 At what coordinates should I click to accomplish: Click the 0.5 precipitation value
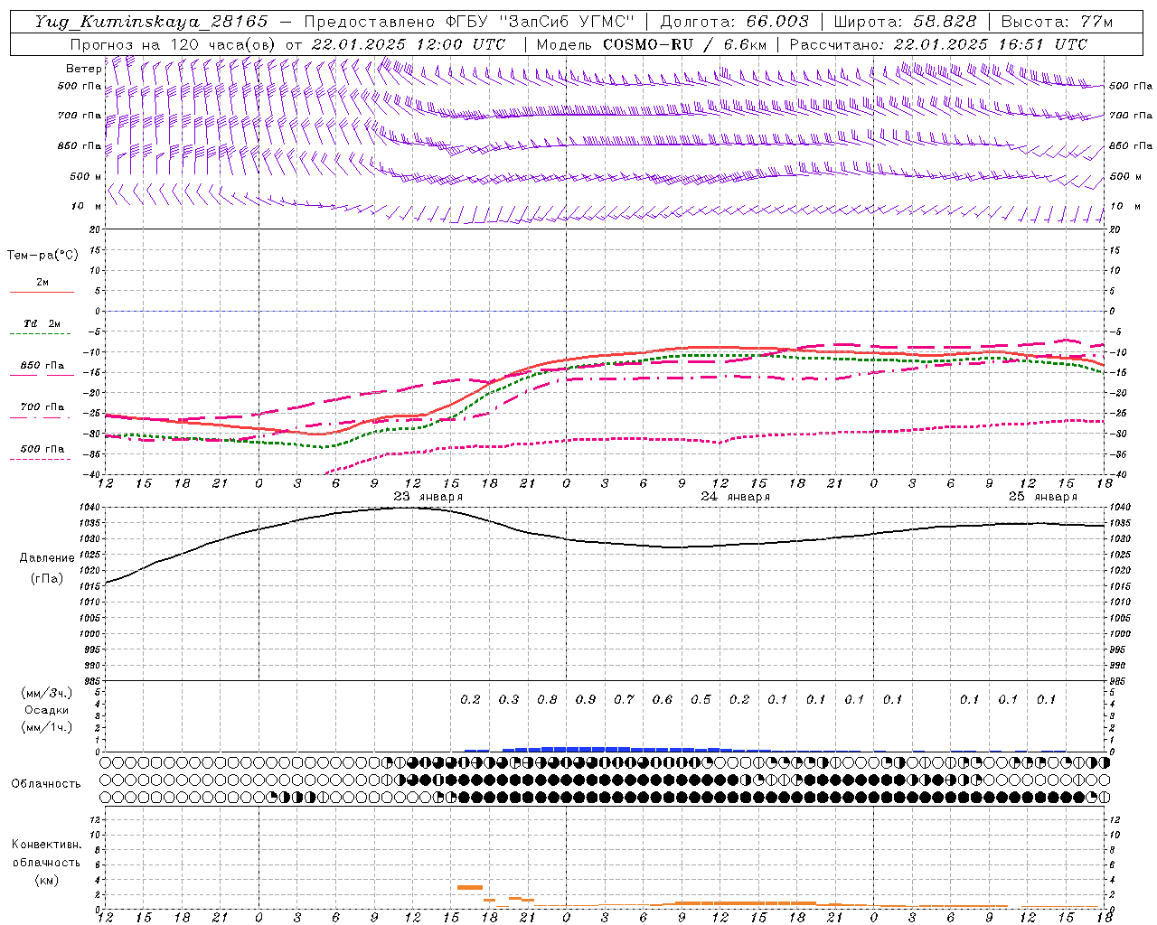click(x=701, y=700)
